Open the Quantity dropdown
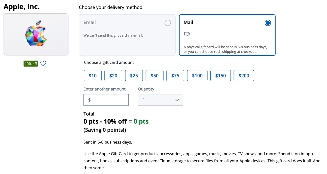This screenshot has height=174, width=327. tap(160, 100)
